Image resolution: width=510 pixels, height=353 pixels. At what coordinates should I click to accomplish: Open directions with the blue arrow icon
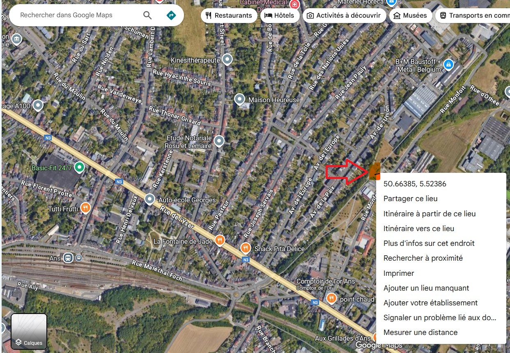click(x=171, y=15)
